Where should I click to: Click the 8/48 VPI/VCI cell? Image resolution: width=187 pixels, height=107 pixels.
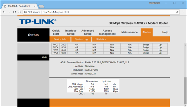64,50
